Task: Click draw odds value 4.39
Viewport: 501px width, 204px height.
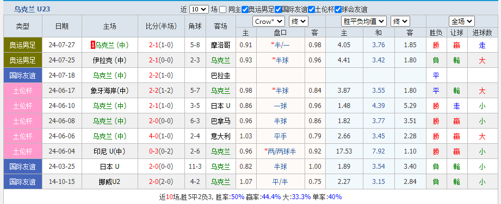Action: coord(379,106)
